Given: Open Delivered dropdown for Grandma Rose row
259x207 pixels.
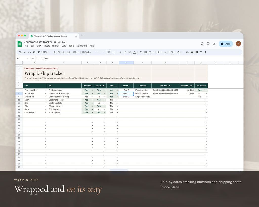Looking at the screenshot, I should click(206, 90).
